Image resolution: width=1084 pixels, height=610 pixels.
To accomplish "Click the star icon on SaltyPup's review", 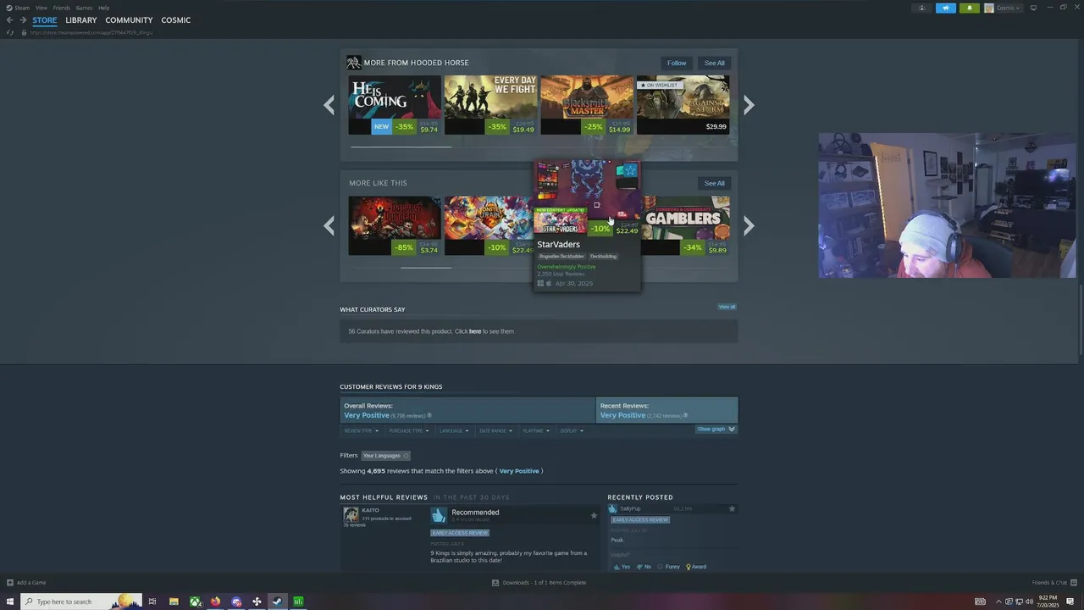I will (732, 508).
